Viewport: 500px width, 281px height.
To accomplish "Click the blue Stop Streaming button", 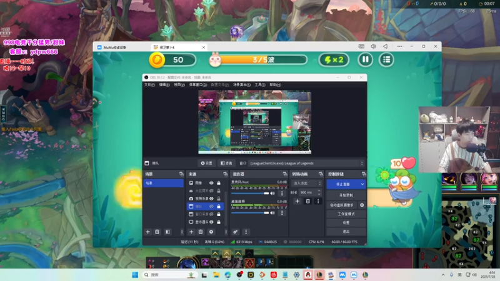I will click(343, 184).
